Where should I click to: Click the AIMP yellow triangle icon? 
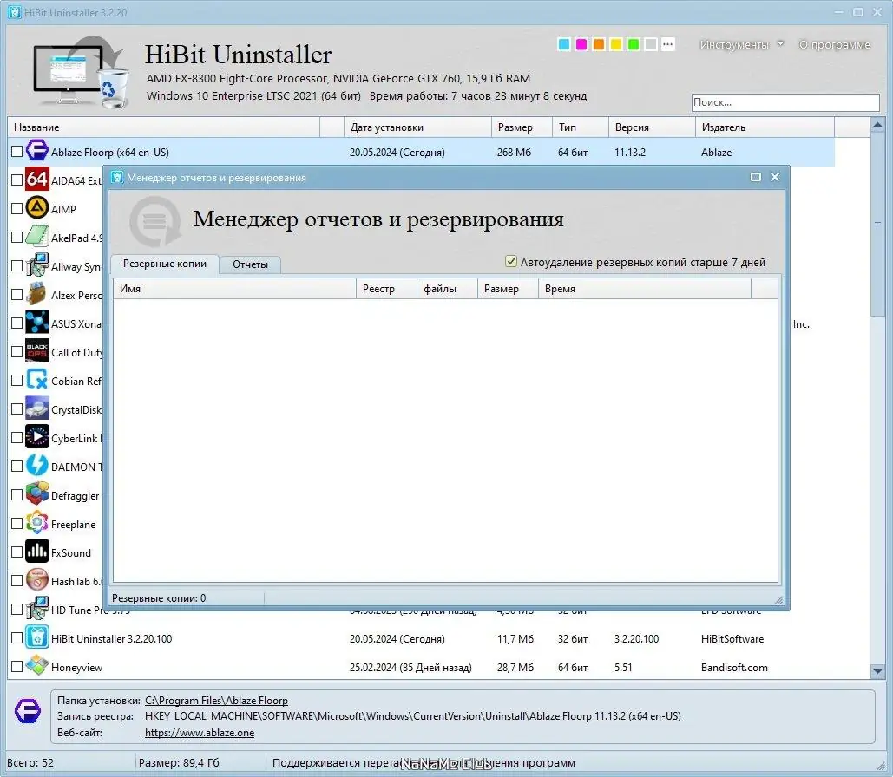pyautogui.click(x=37, y=208)
